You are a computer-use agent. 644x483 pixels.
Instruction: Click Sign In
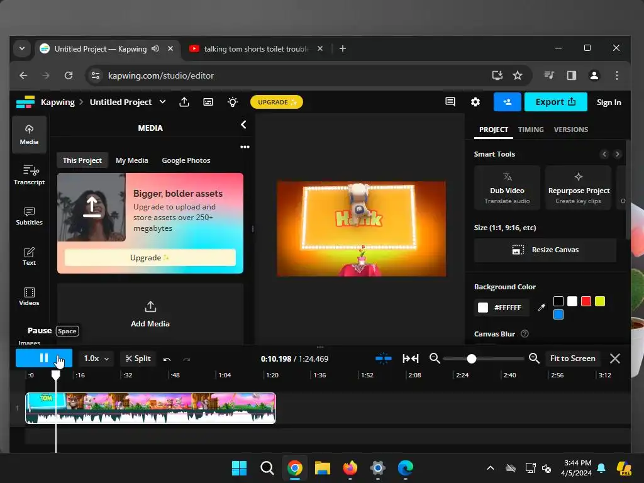tap(609, 103)
